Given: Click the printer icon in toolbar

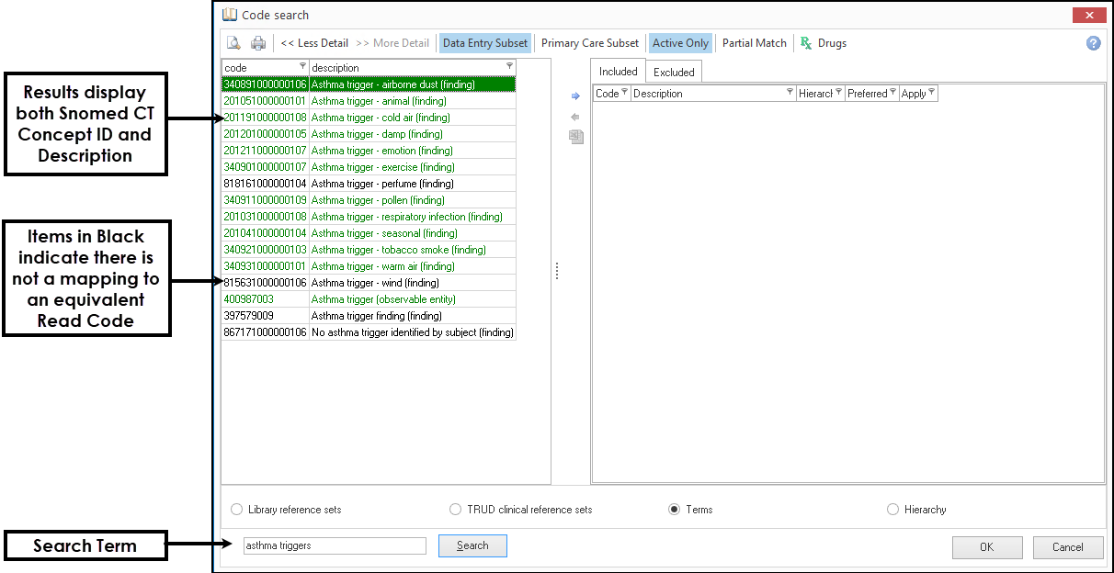Looking at the screenshot, I should click(258, 43).
